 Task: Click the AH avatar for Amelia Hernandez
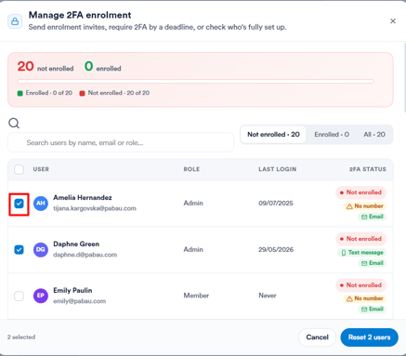click(x=41, y=204)
